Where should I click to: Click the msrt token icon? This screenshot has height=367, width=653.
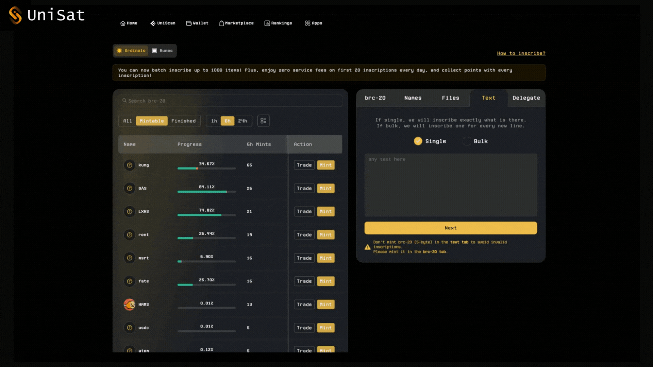point(130,258)
